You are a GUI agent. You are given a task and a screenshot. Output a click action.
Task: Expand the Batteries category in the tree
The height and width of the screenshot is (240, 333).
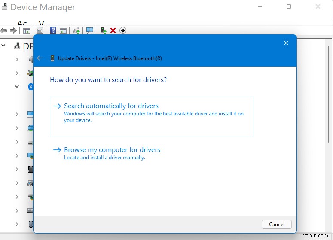tap(17, 73)
